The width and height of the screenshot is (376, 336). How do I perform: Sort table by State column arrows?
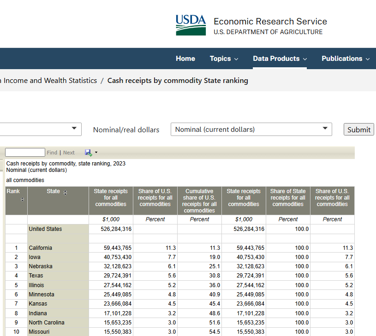pos(65,192)
